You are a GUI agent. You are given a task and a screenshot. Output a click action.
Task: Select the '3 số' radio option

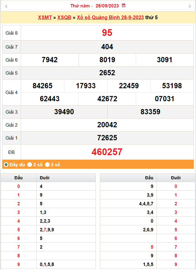(x=47, y=165)
